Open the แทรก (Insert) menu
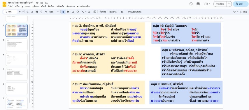 pos(28,6)
